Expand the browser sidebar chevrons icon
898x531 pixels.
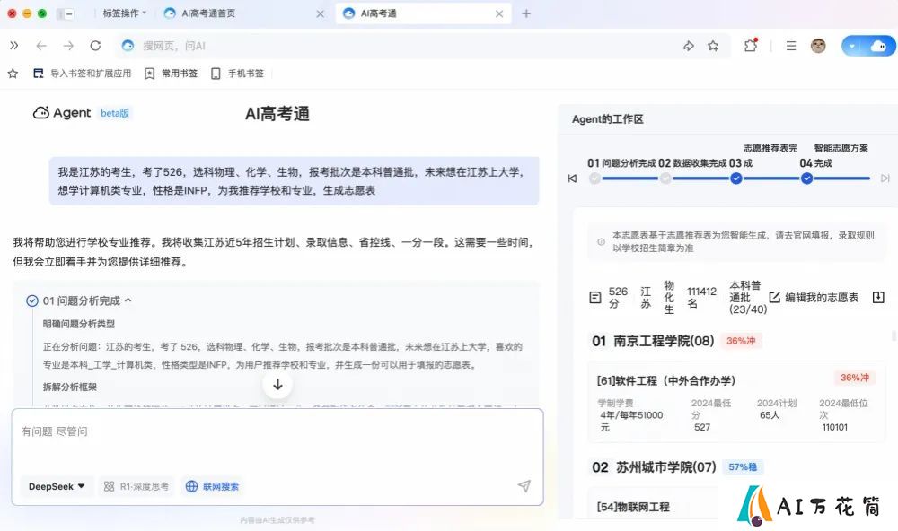[x=13, y=46]
